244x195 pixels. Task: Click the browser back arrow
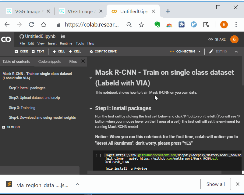coord(7,24)
